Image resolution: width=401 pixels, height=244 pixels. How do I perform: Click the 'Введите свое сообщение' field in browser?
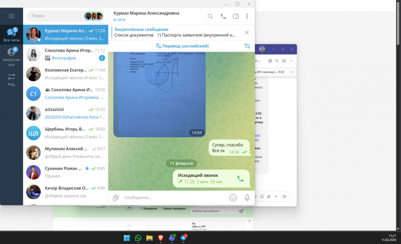coord(214,211)
